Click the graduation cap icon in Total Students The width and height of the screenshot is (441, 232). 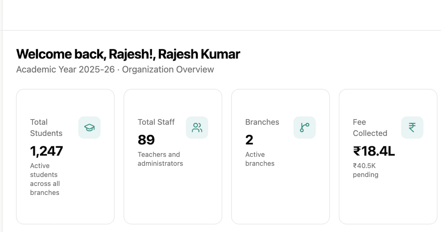tap(90, 128)
